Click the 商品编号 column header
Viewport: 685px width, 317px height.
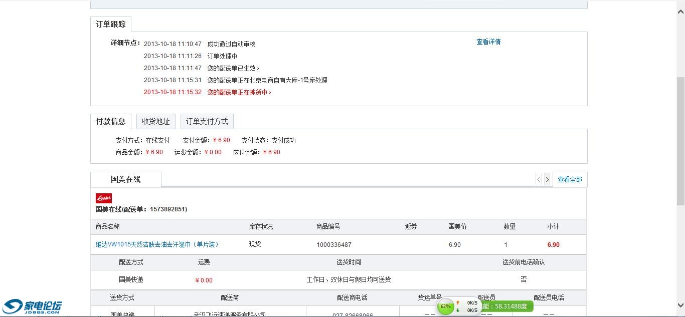(328, 227)
